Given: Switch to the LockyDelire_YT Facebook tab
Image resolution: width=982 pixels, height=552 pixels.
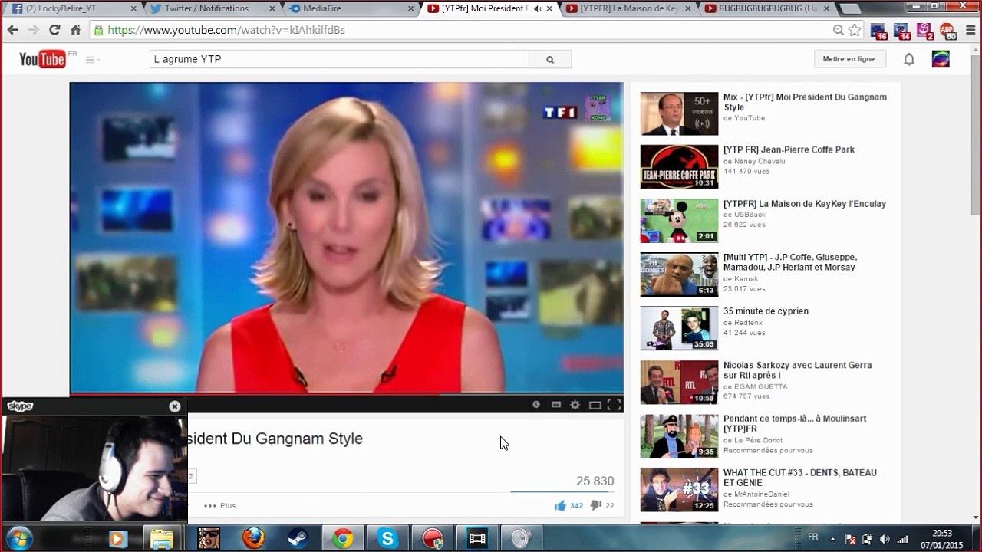Looking at the screenshot, I should pos(72,8).
